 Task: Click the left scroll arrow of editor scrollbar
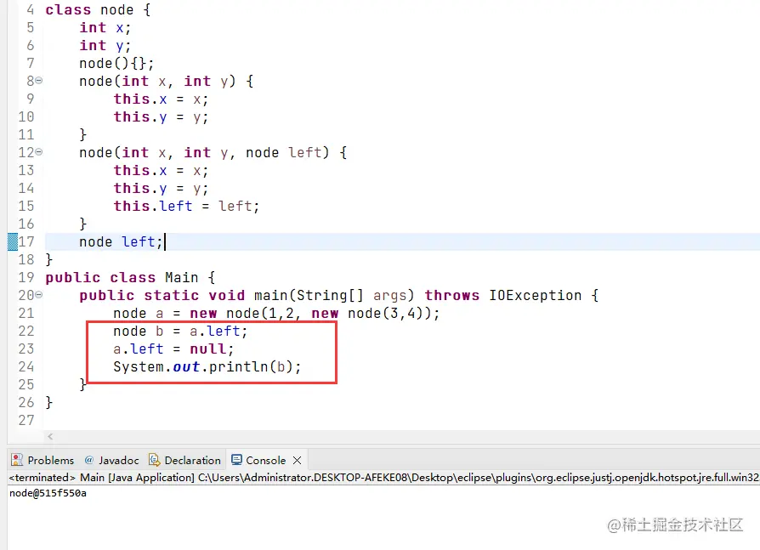point(50,436)
